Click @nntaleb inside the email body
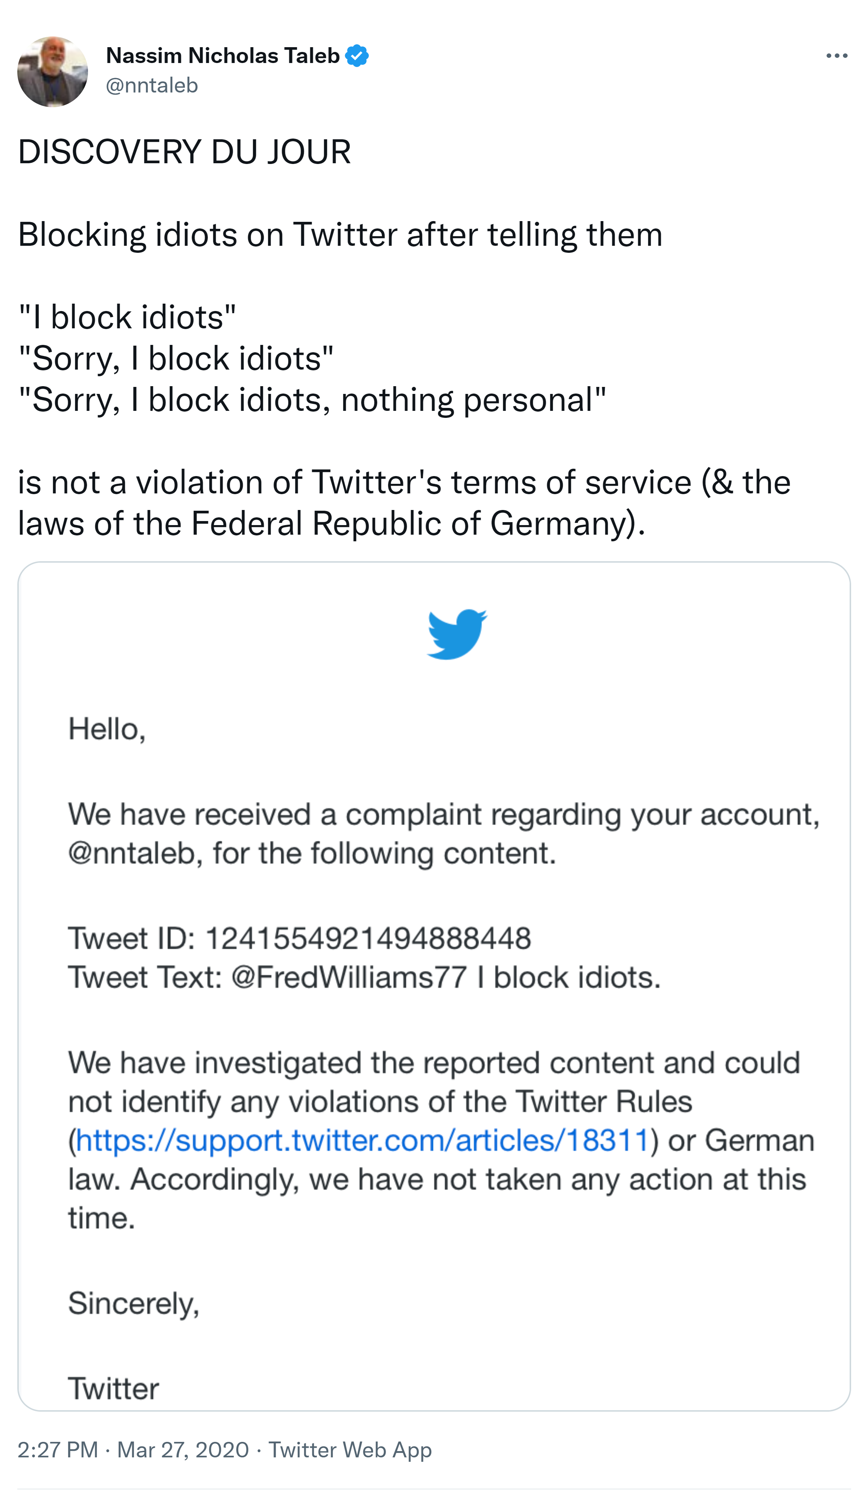 [132, 853]
